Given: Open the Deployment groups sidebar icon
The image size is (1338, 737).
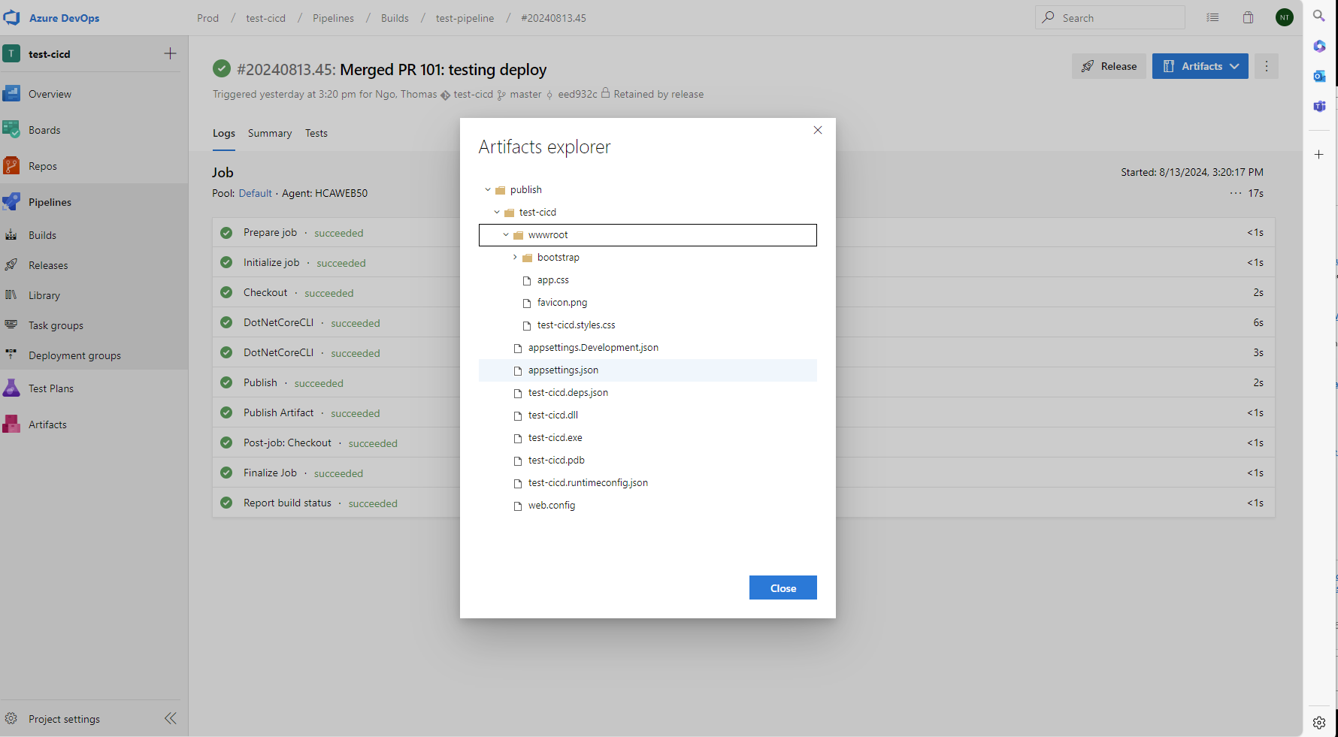Looking at the screenshot, I should coord(11,355).
